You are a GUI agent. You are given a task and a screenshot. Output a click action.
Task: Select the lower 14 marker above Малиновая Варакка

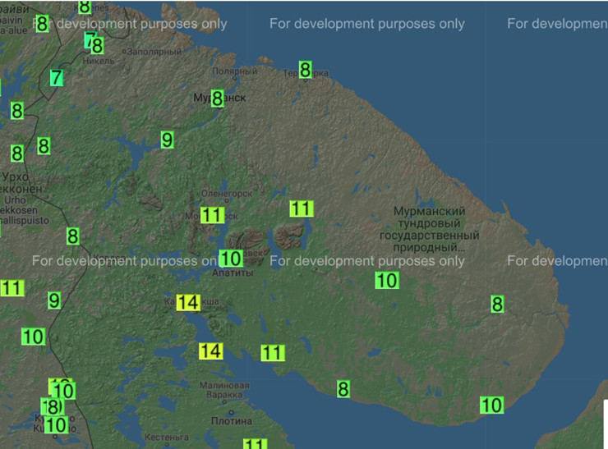coord(210,351)
